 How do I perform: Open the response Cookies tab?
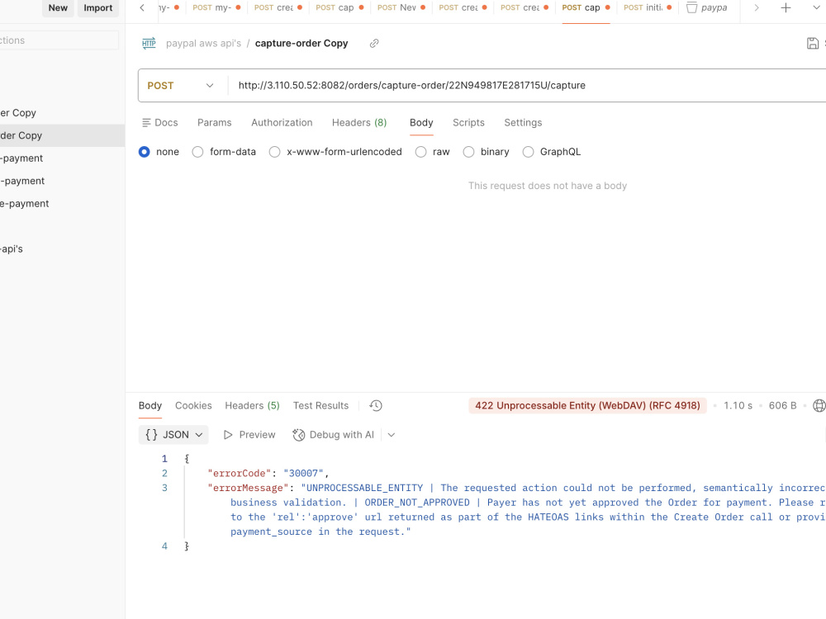click(193, 406)
